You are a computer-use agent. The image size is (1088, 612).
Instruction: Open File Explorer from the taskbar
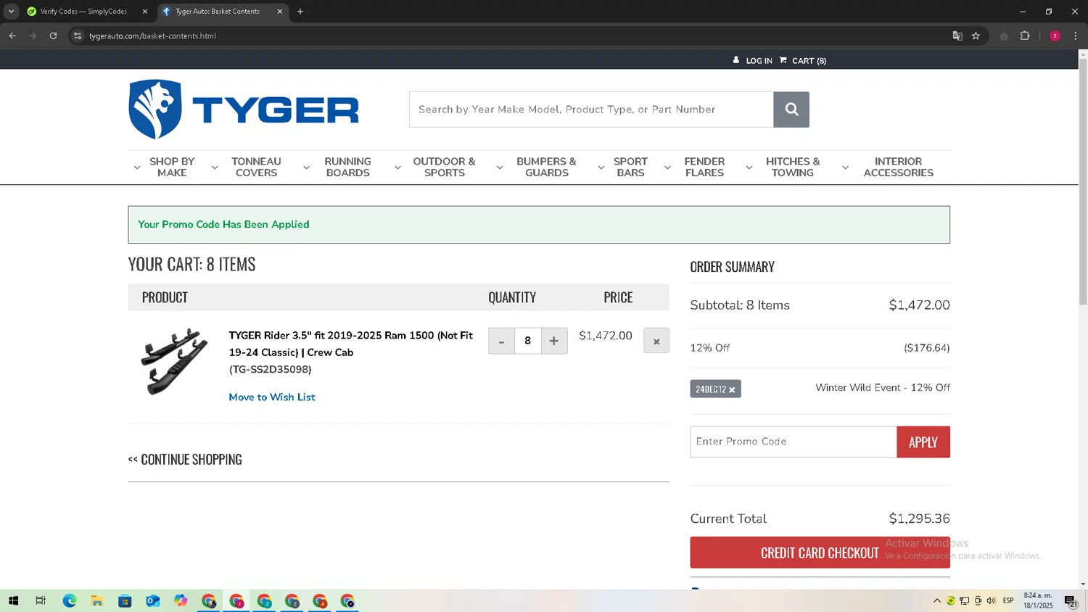coord(96,600)
